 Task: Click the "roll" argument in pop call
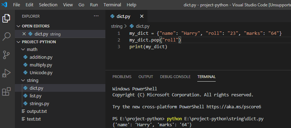tap(170, 40)
